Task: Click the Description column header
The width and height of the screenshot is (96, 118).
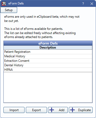Action: (48, 48)
